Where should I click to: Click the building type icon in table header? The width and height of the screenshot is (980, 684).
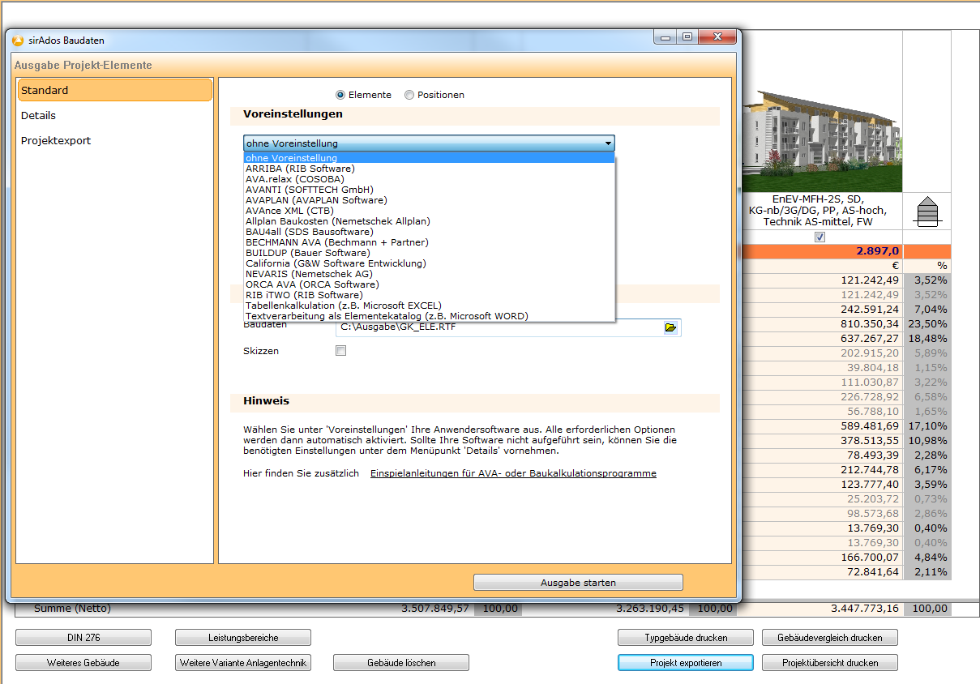tap(927, 212)
